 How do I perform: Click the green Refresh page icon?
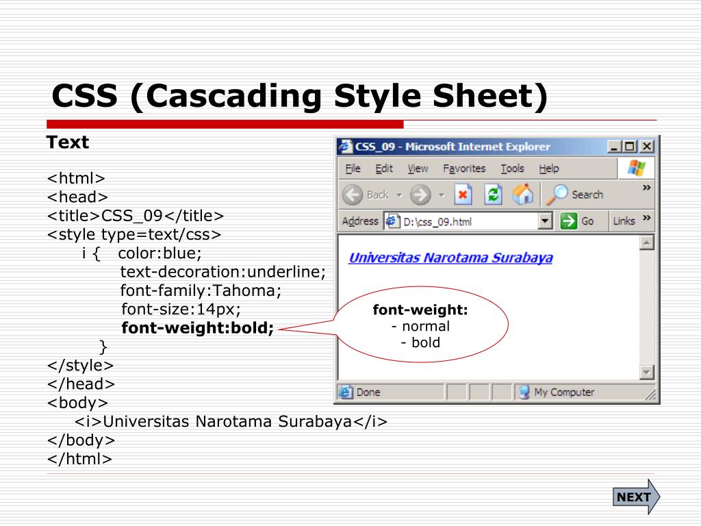pos(493,195)
